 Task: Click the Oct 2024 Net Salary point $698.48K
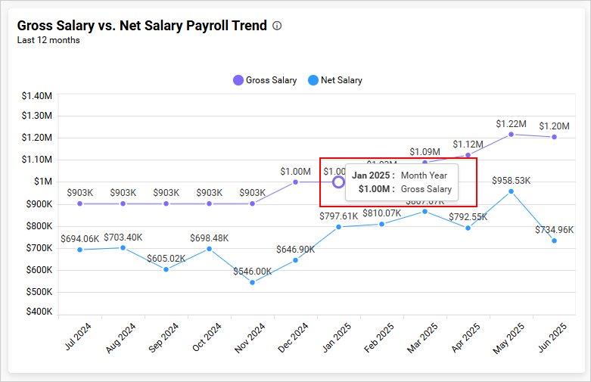pyautogui.click(x=209, y=249)
